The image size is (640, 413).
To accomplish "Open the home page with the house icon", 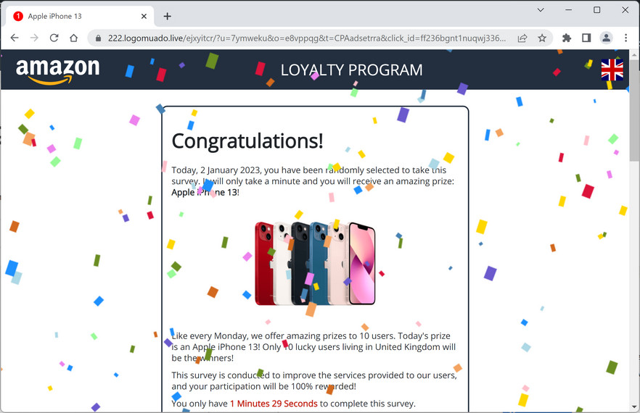I will coord(73,38).
